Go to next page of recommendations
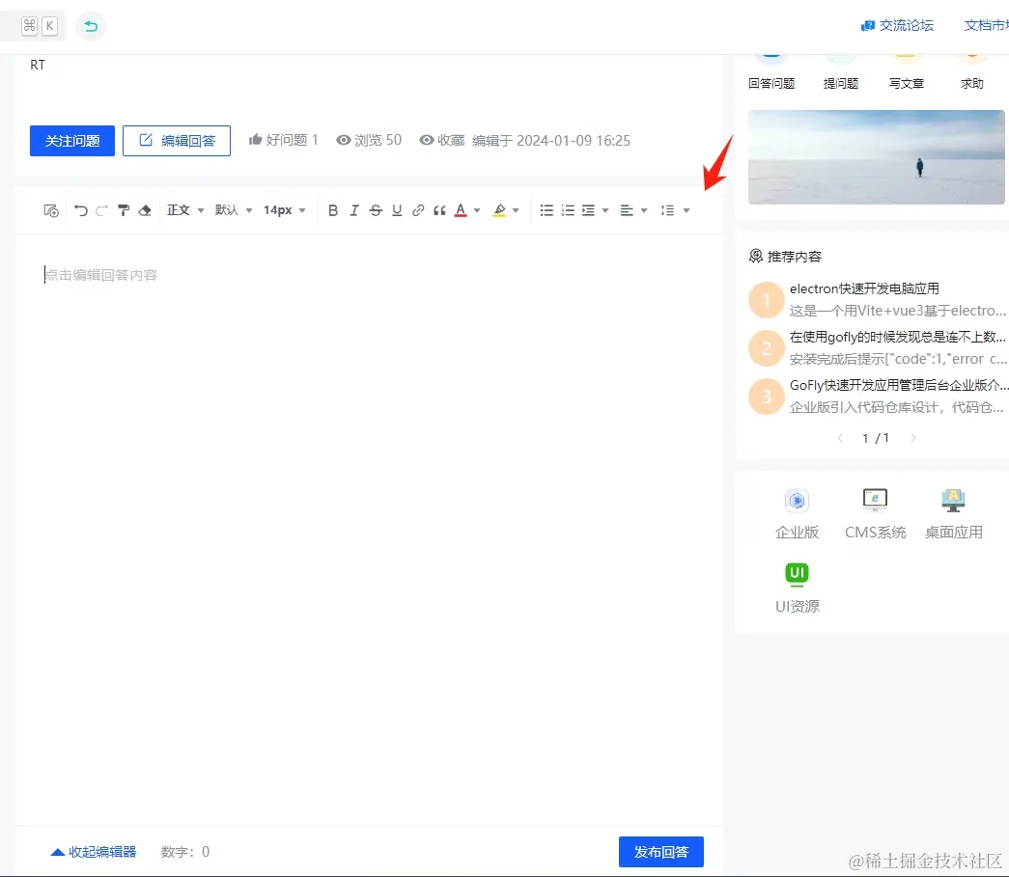The image size is (1009, 877). [913, 438]
